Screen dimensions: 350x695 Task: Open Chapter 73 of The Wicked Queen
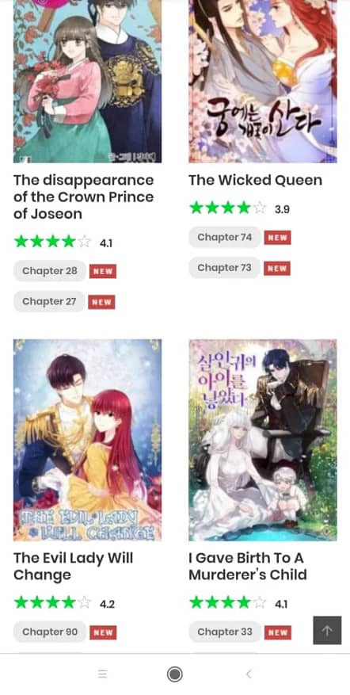[x=224, y=268]
